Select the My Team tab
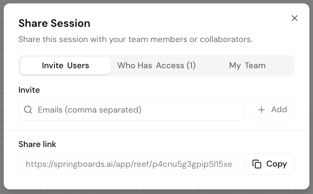This screenshot has width=313, height=194. (x=247, y=66)
